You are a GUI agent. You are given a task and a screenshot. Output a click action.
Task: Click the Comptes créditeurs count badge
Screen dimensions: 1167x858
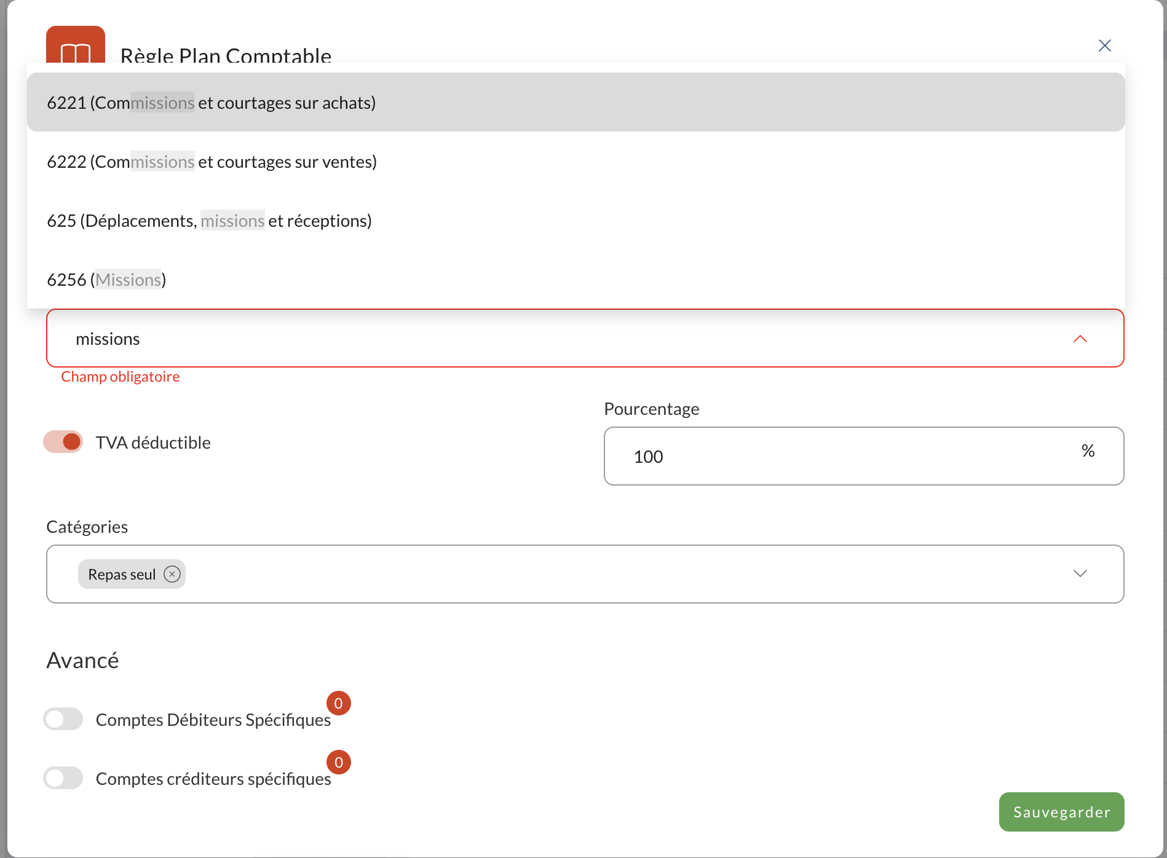(x=338, y=762)
